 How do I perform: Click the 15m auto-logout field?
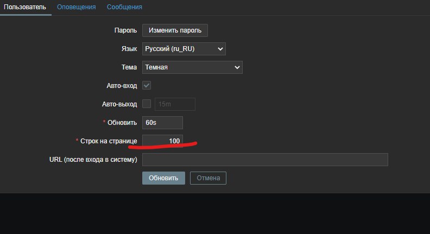175,104
